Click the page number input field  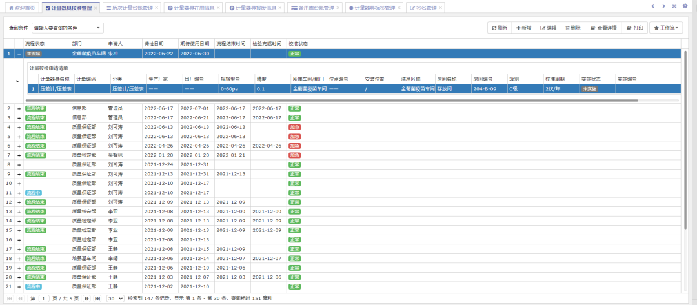[44, 299]
